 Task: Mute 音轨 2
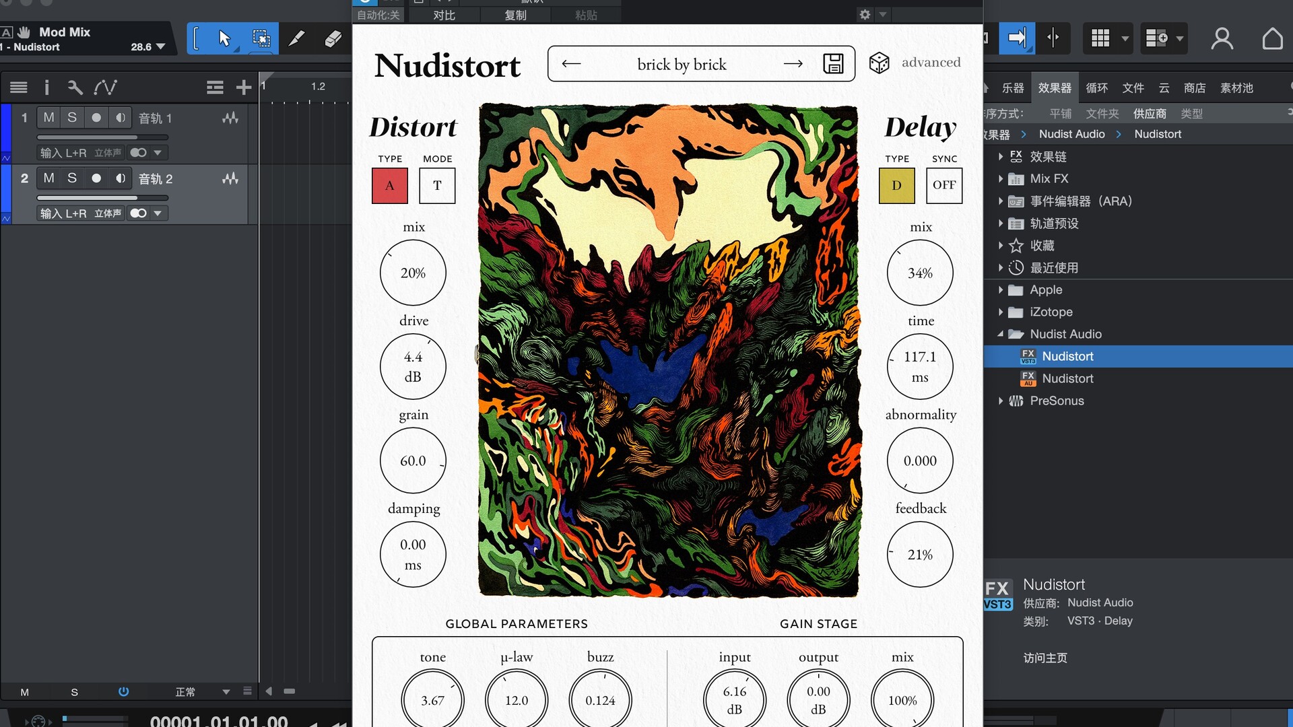click(x=48, y=178)
